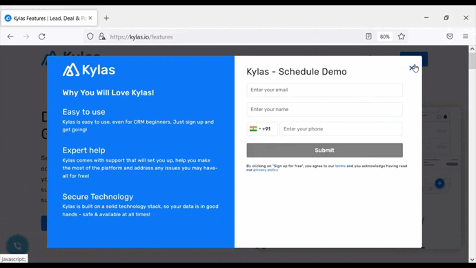Minimize the browser window

[426, 18]
